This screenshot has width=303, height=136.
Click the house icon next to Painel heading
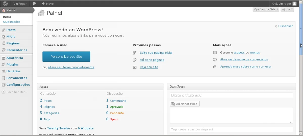[x=41, y=13]
